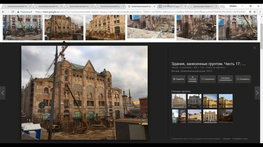Click the 'Перейти' button
The width and height of the screenshot is (263, 147).
(x=178, y=79)
